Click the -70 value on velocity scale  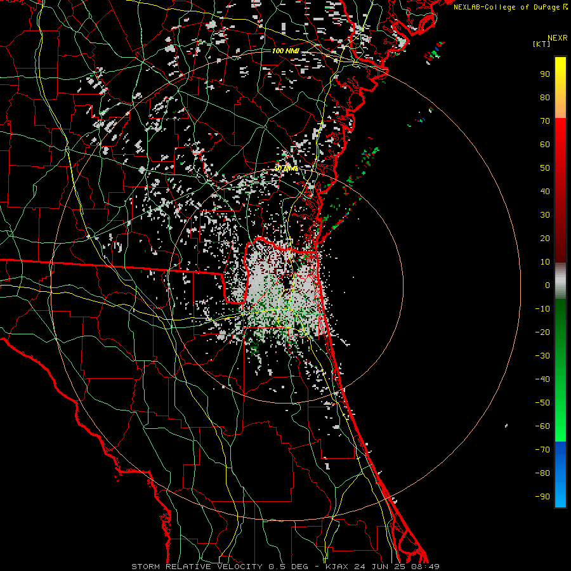click(542, 450)
